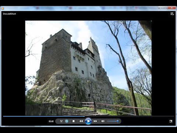Toggle the repeat button
Screen dimensions: 177x133
(67, 121)
